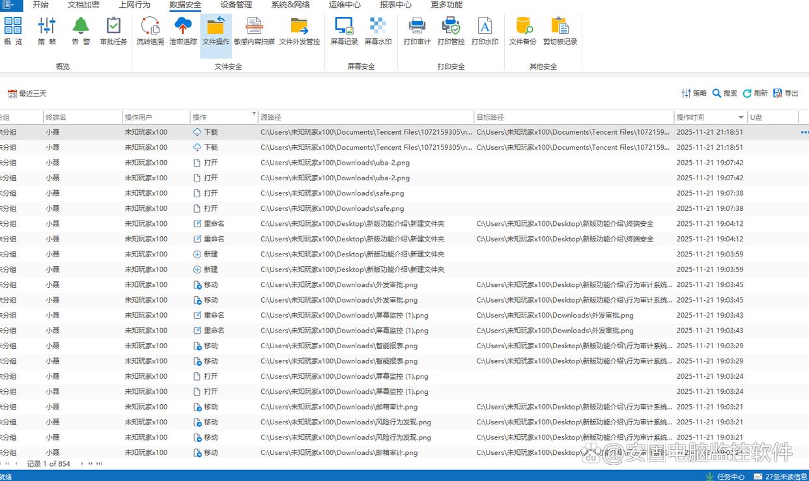Open 打印审计 print audit
Image resolution: width=809 pixels, height=481 pixels.
(417, 31)
